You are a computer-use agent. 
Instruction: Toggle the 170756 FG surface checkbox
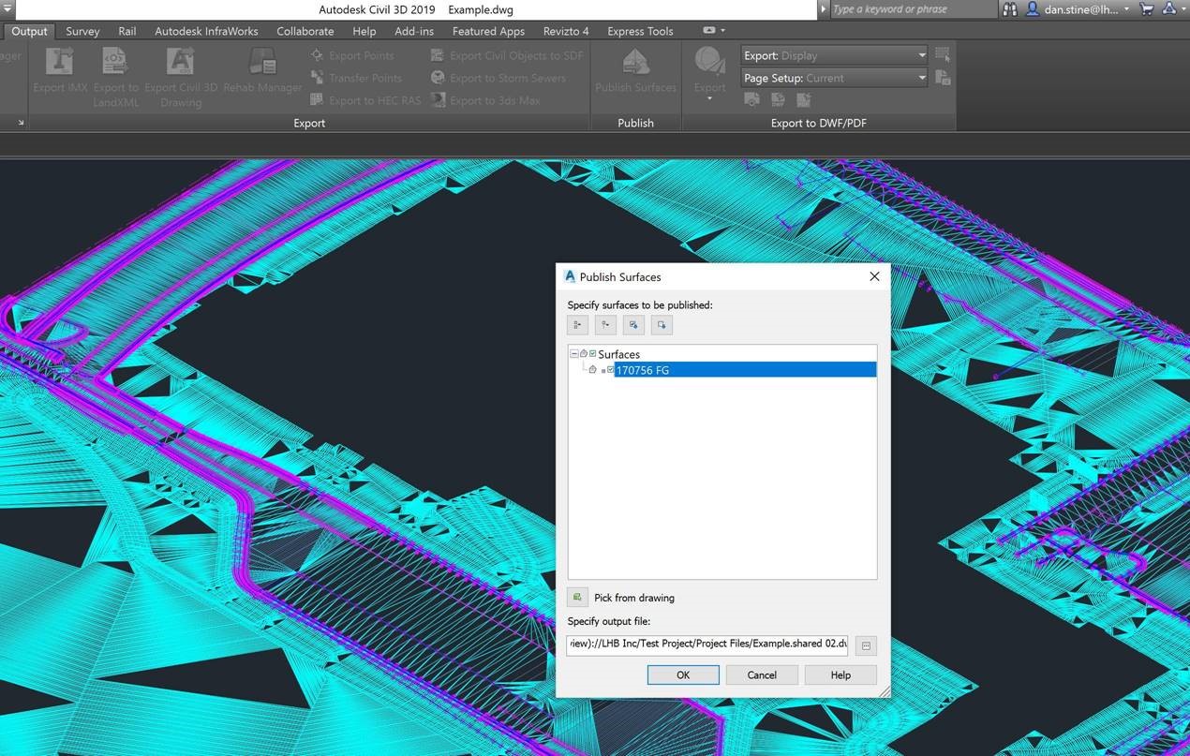tap(610, 370)
